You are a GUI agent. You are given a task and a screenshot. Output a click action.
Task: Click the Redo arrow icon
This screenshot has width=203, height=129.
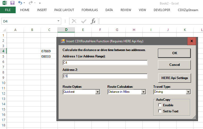[x=31, y=3]
